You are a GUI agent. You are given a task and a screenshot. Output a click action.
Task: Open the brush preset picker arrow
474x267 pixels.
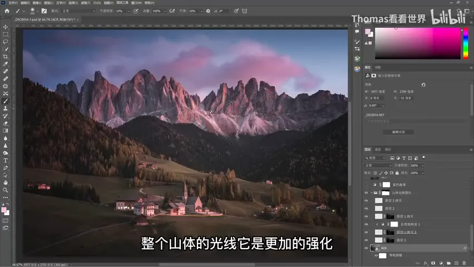tap(37, 12)
